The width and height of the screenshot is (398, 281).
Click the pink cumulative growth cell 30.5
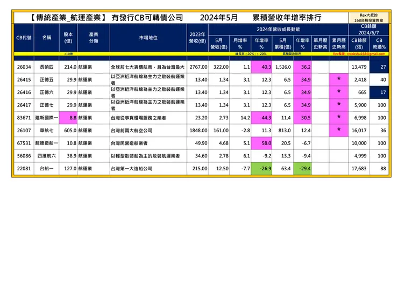[302, 118]
